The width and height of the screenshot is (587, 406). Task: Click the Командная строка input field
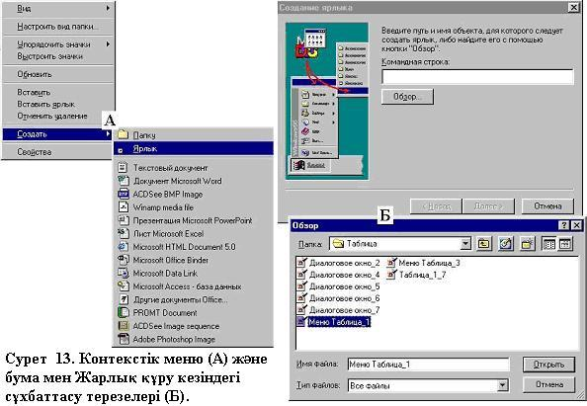point(477,77)
